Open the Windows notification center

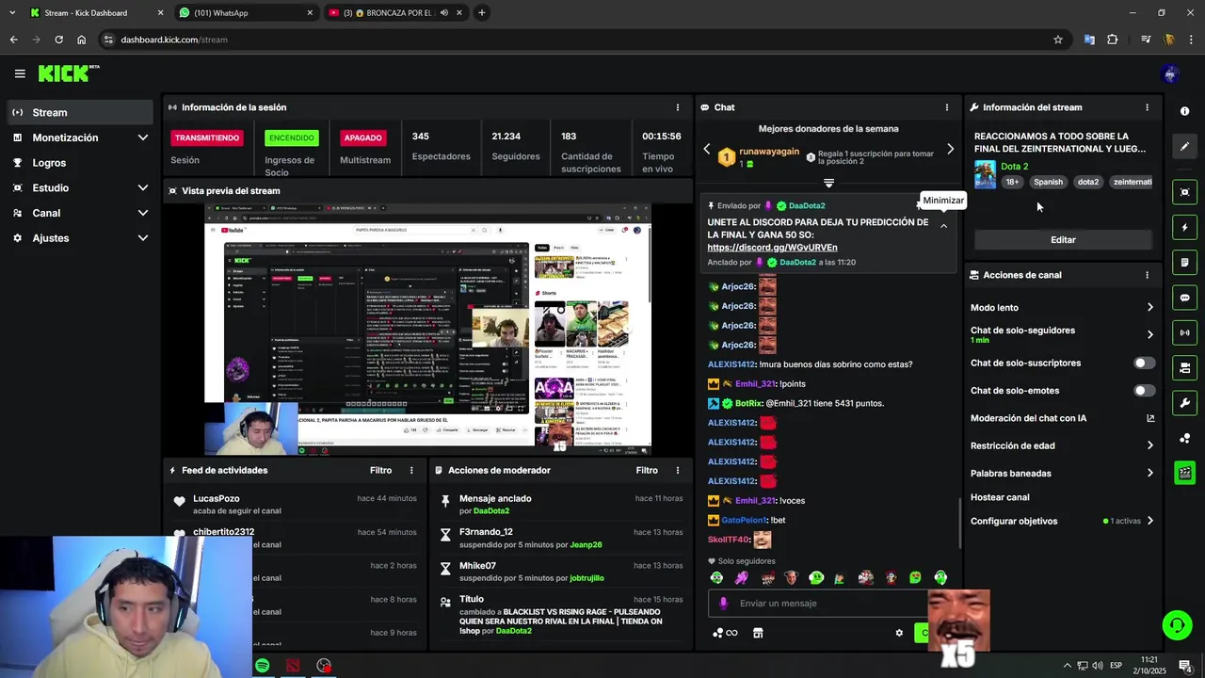pos(1184,666)
